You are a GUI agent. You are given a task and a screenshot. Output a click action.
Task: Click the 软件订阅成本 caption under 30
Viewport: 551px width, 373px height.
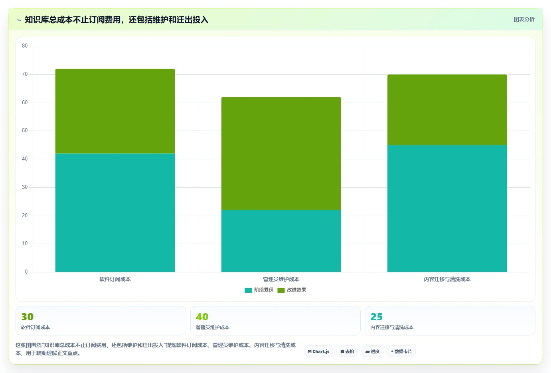pyautogui.click(x=36, y=327)
